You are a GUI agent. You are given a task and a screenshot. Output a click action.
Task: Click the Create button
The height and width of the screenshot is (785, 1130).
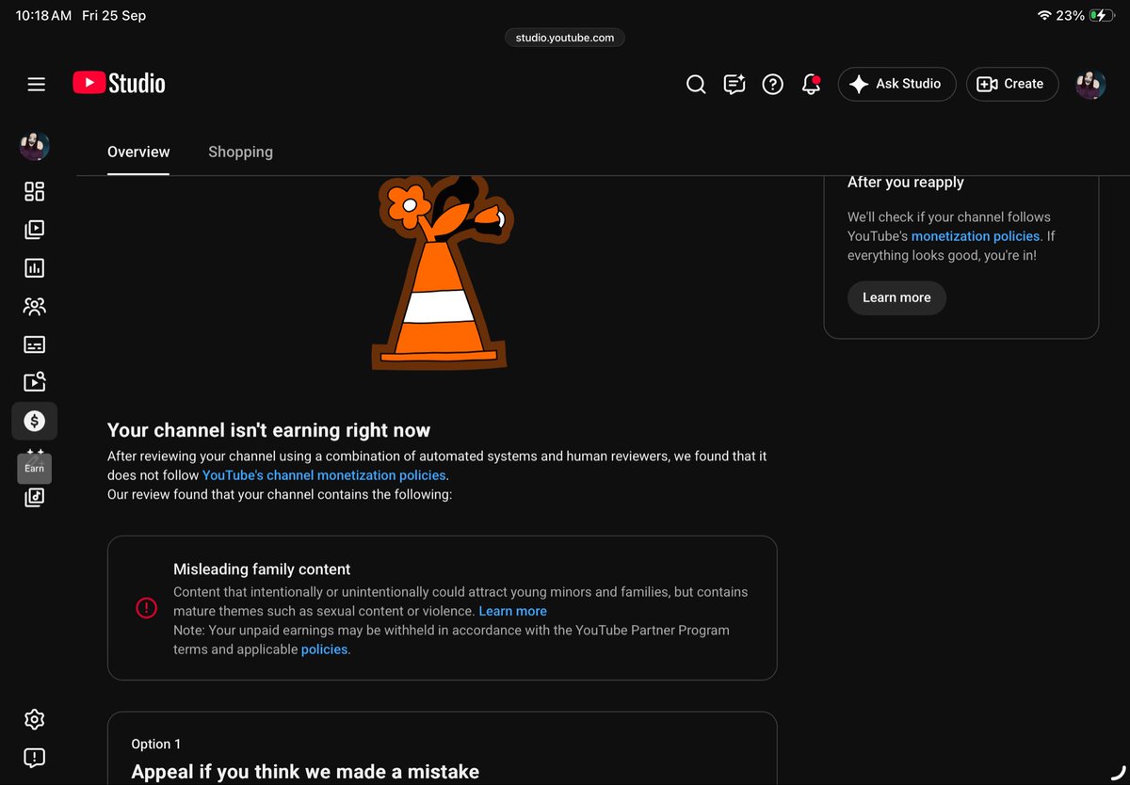pos(1012,85)
